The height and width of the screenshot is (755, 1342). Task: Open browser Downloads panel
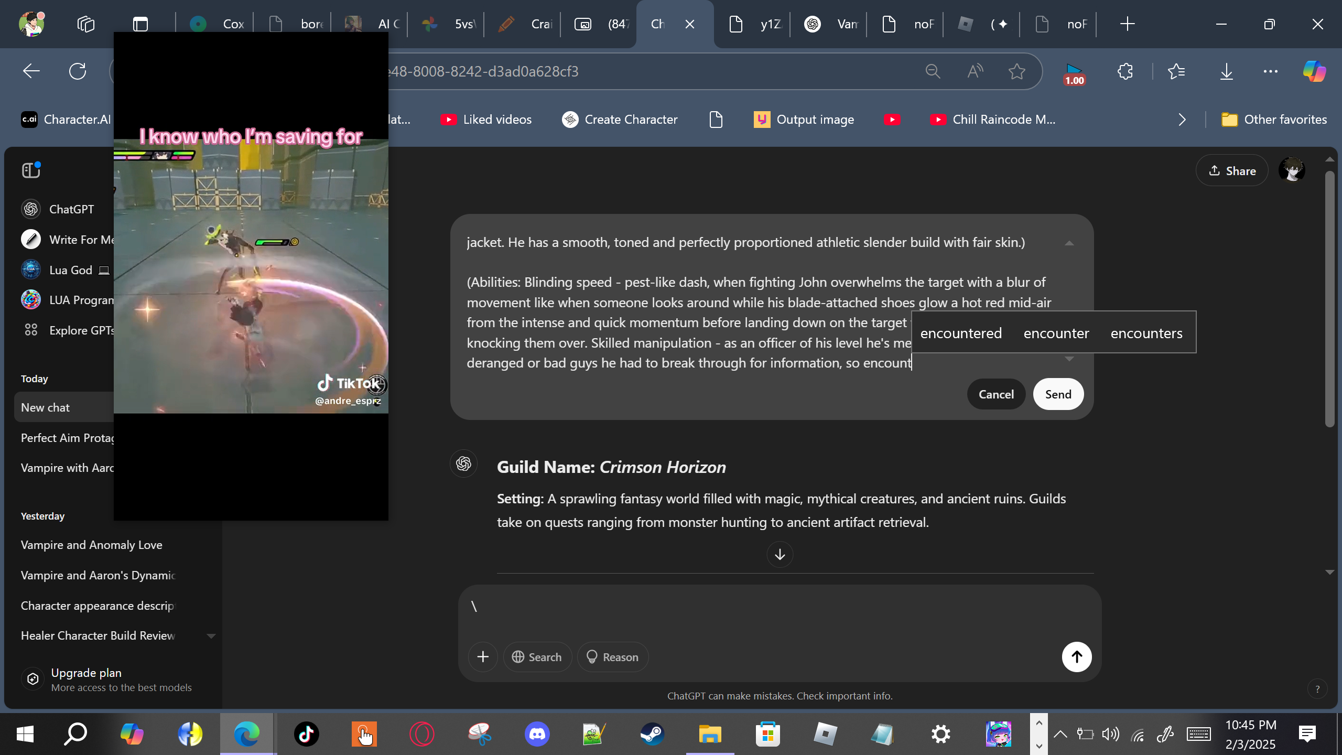coord(1227,71)
